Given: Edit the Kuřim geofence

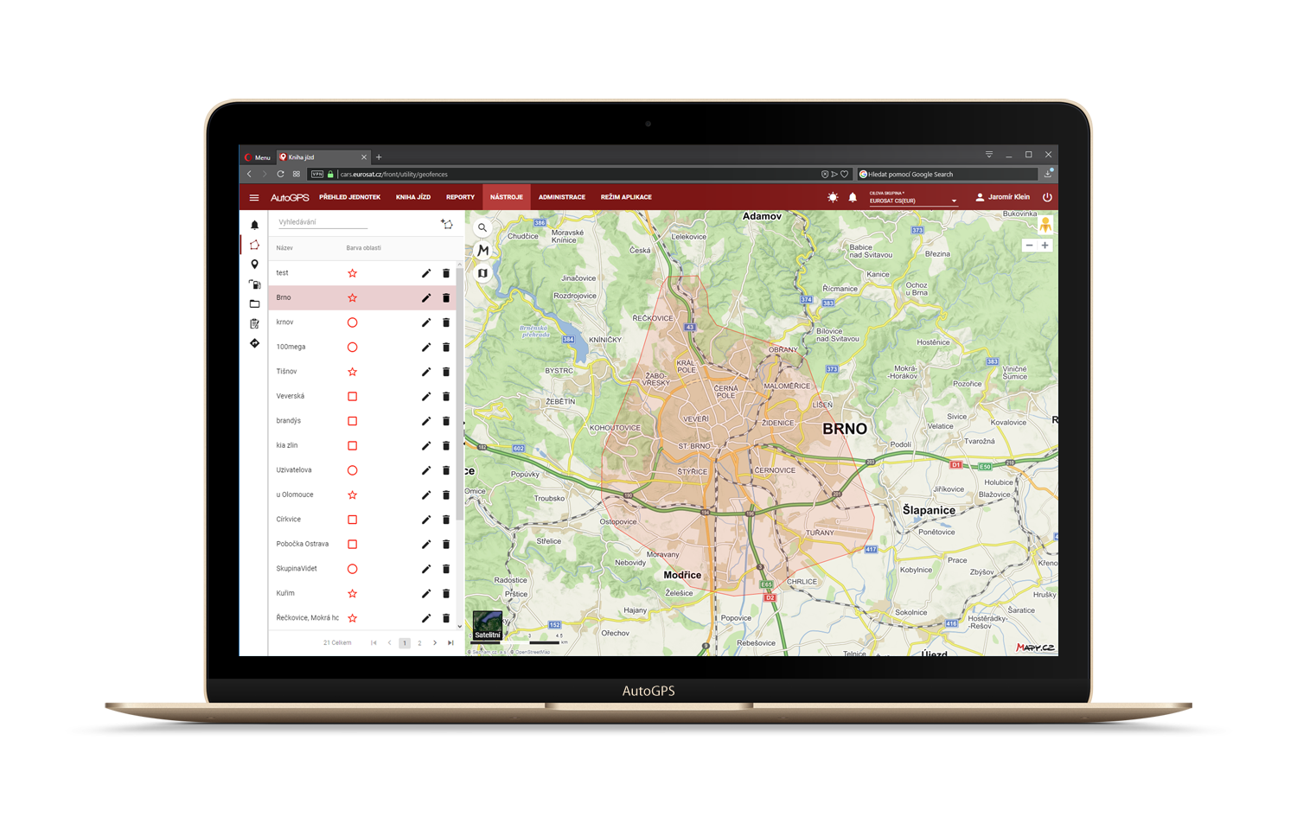Looking at the screenshot, I should (426, 594).
